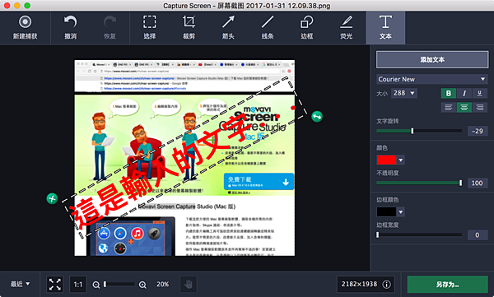Click the 20% zoom percentage label

[162, 284]
